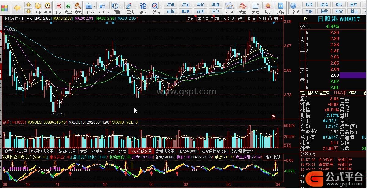The width and height of the screenshot is (368, 189).
Task: Expand the 画线 drawing dropdown arrow
Action: (x=134, y=6)
